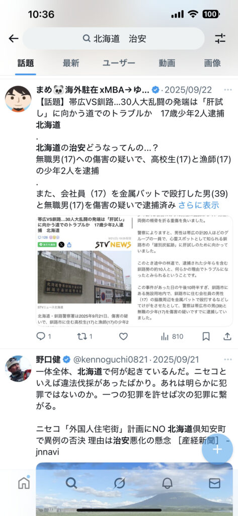238x516 pixels.
Task: Open the 画像 tab
Action: 212,63
